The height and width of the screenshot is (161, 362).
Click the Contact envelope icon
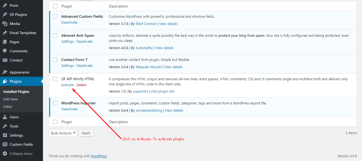[5, 60]
